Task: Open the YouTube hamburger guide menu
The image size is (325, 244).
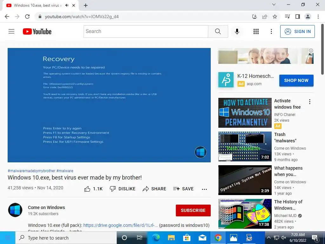Action: coord(11,31)
